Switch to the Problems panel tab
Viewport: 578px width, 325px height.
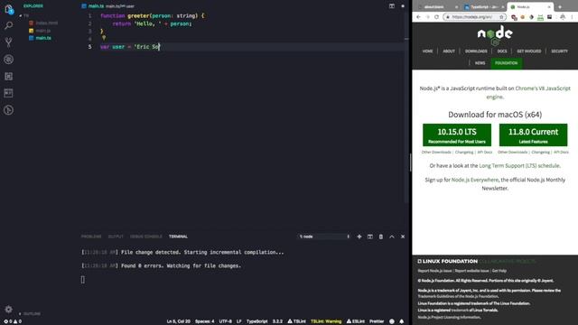[x=91, y=237]
